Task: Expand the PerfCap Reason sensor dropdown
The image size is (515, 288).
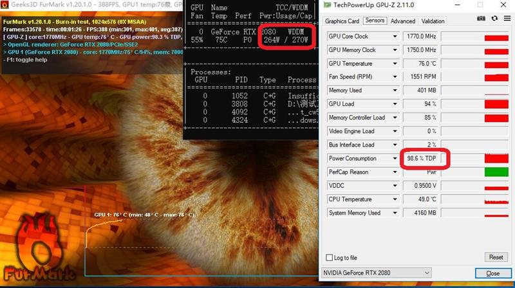Action: 395,172
